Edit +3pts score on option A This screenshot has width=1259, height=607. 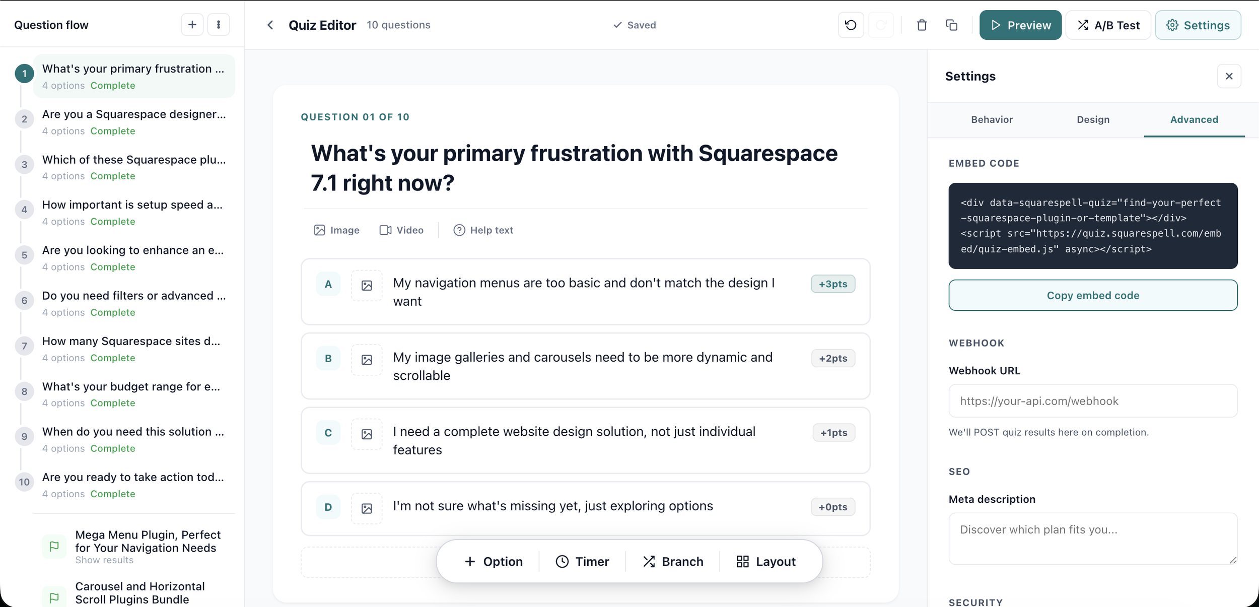(833, 284)
